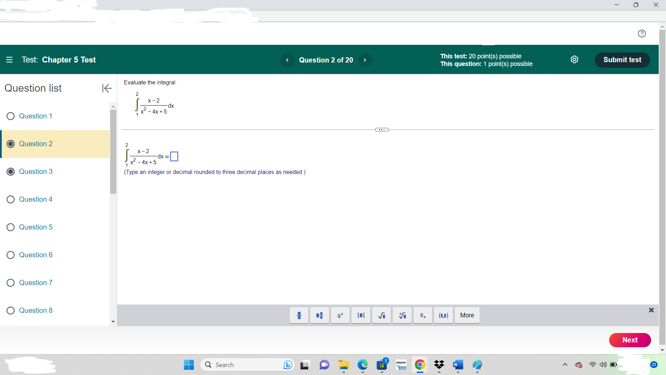Choose Question 8 in the question list
The image size is (666, 375).
click(36, 310)
